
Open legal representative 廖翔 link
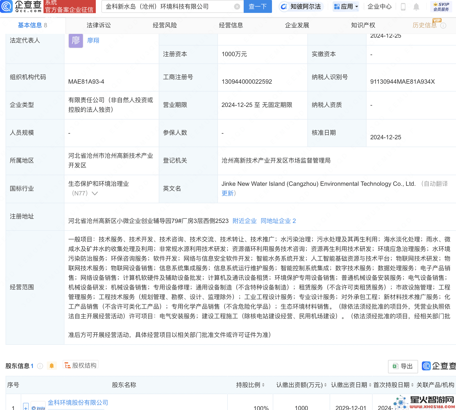pos(93,40)
